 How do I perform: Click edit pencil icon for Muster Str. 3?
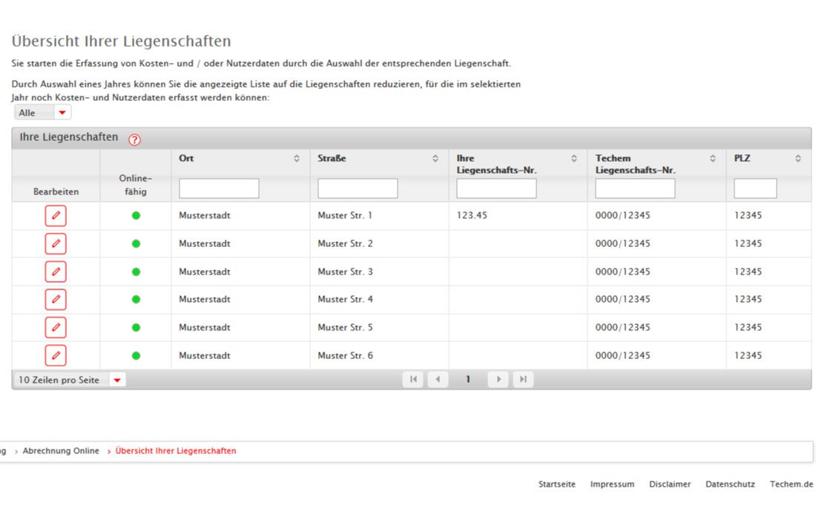click(x=56, y=272)
